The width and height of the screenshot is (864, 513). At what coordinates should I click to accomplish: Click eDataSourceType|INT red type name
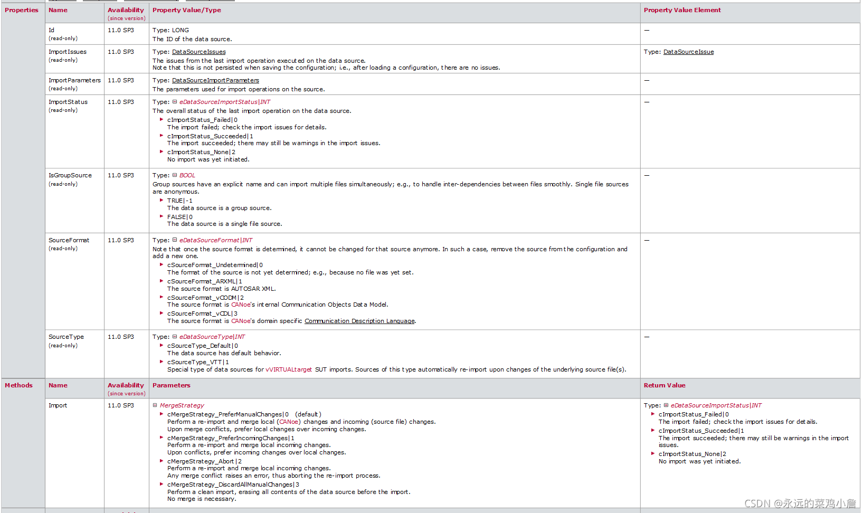pos(212,337)
